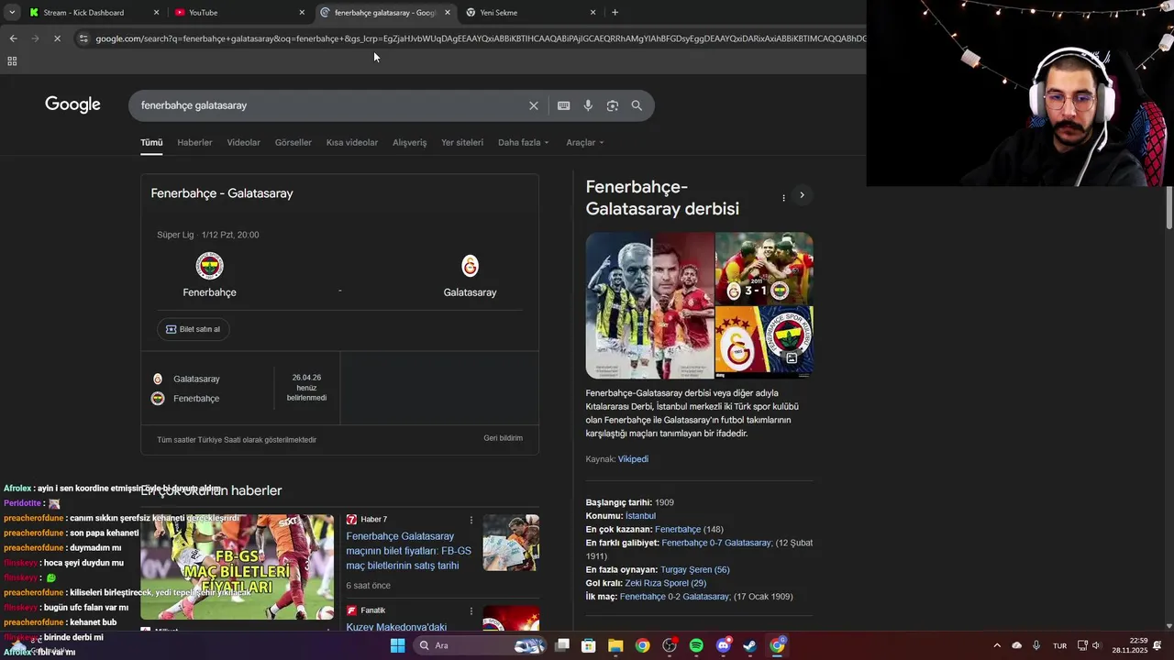Open the Chrome apps grid shortcut

12,61
